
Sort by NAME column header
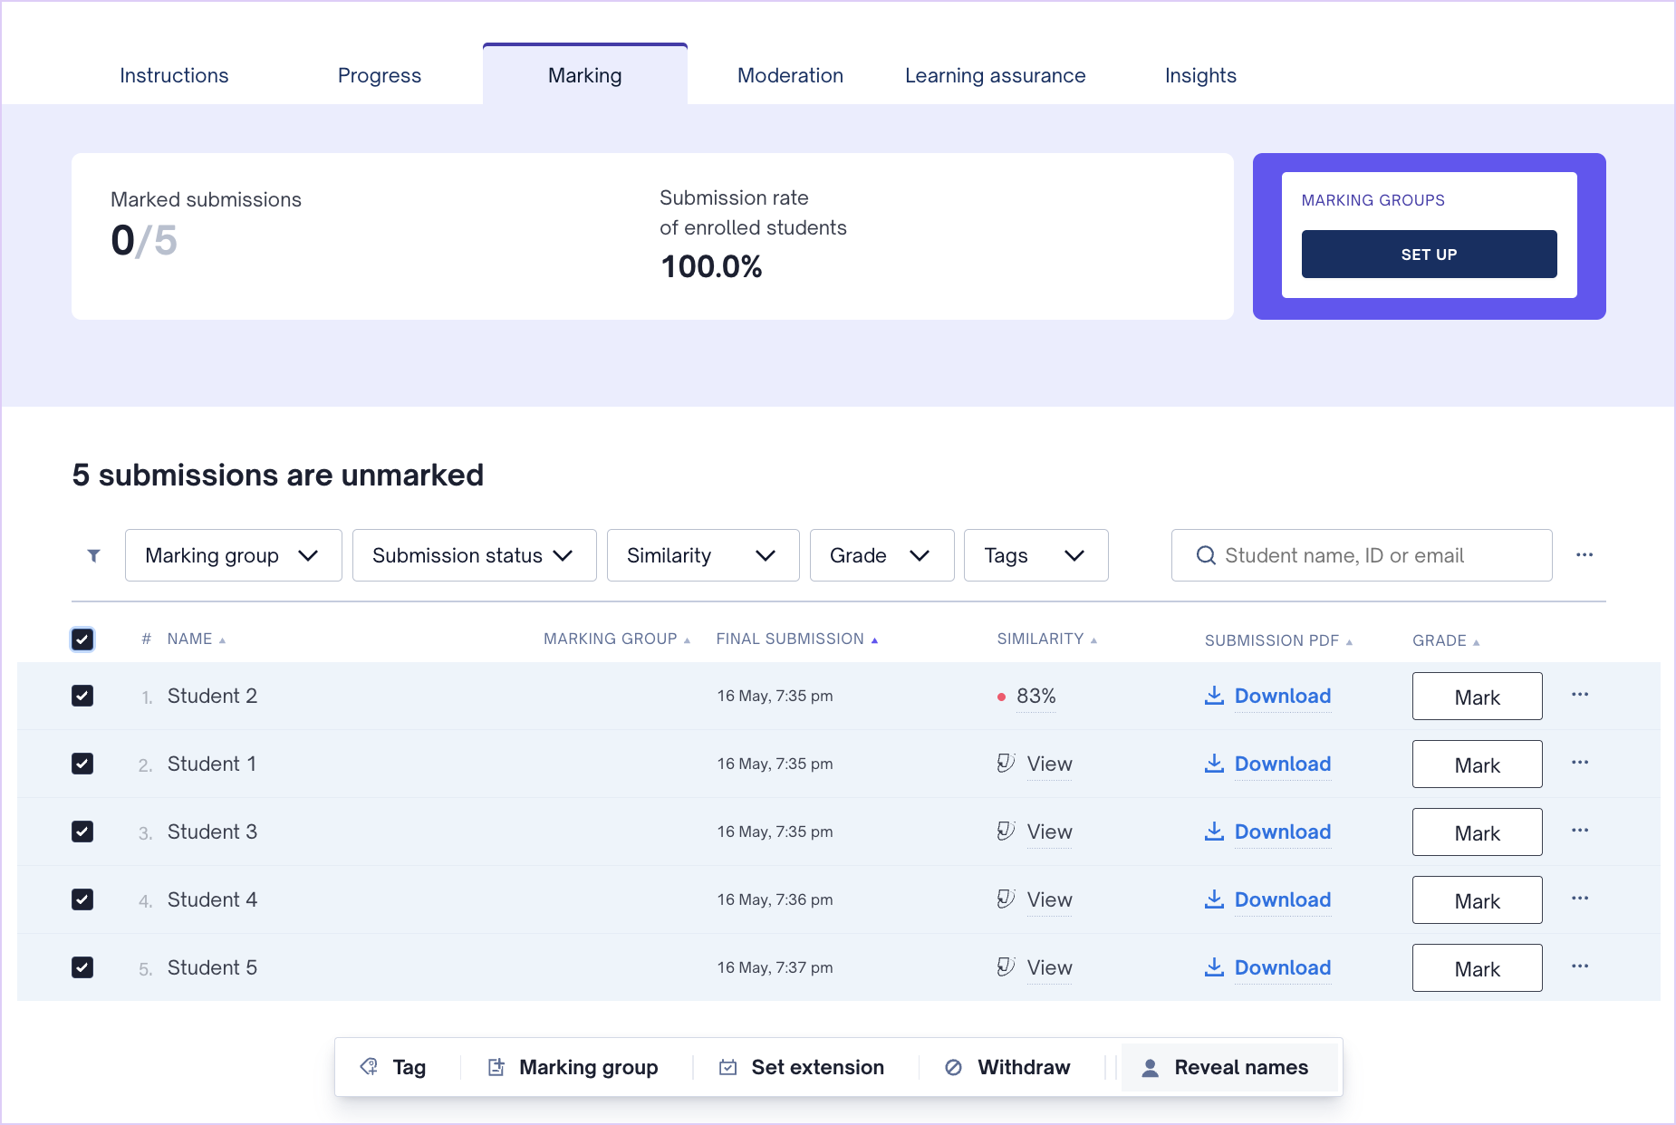[x=196, y=639]
